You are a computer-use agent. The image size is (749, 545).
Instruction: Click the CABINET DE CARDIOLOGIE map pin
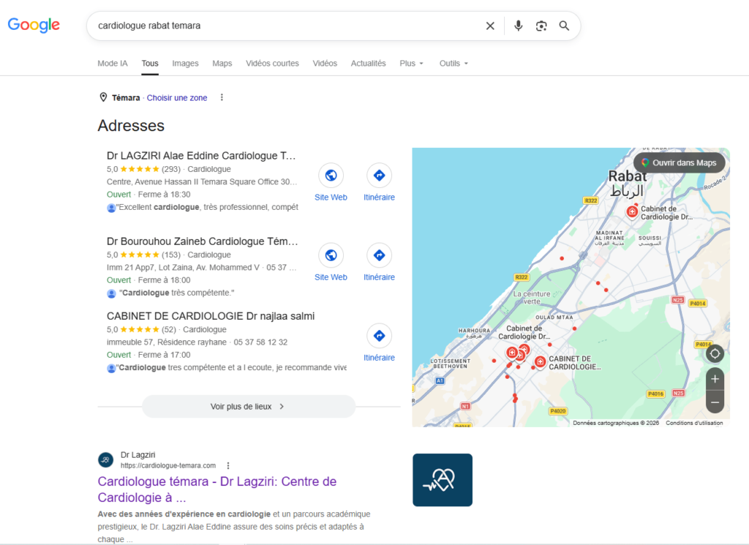pyautogui.click(x=541, y=362)
